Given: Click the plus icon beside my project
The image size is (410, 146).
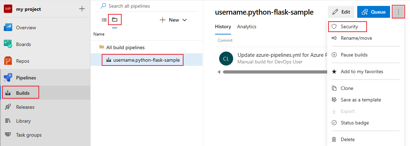Looking at the screenshot, I should [x=82, y=9].
